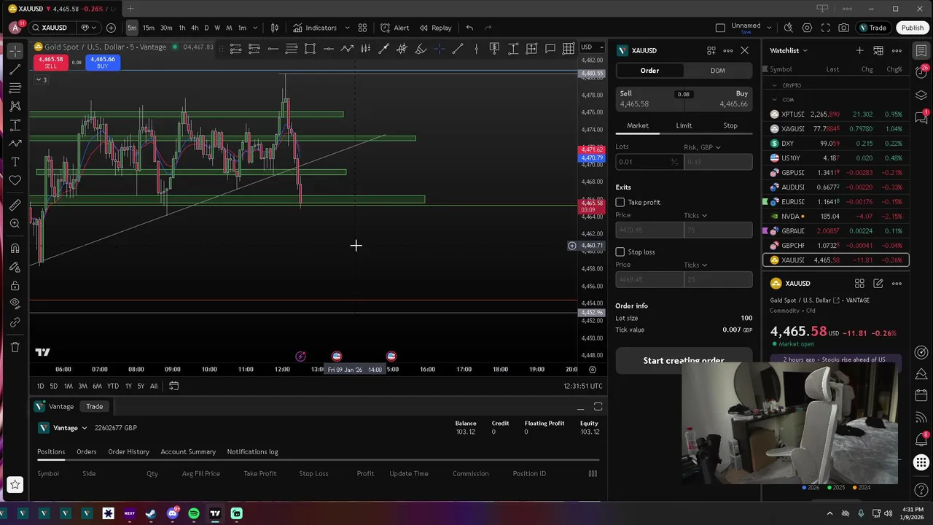The image size is (933, 525).
Task: Select vertical line tool in favorites toolbar
Action: point(476,49)
